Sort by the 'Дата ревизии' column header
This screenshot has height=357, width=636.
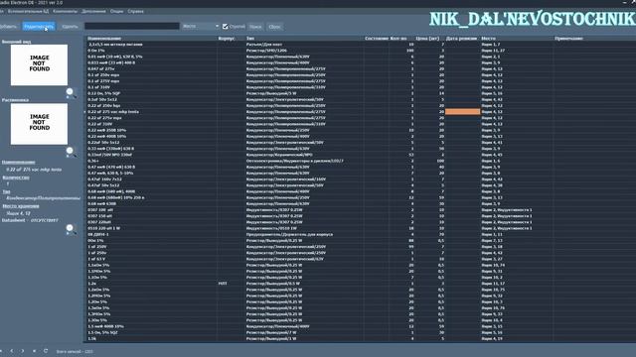point(462,39)
